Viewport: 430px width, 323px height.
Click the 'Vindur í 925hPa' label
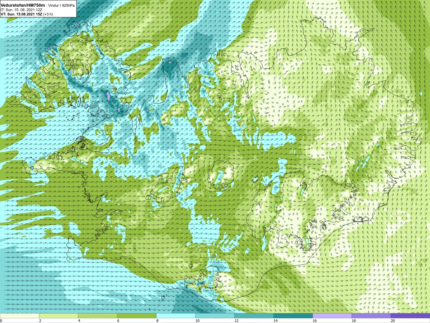click(61, 5)
